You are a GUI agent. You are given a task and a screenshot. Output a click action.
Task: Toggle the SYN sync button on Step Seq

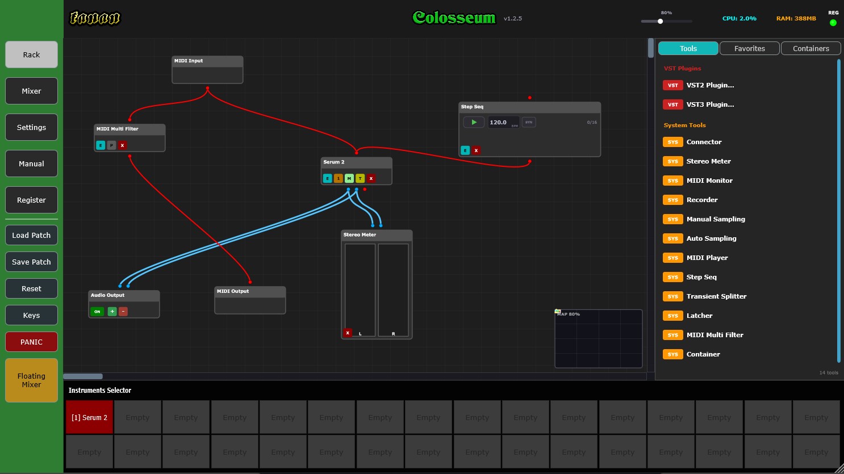click(529, 122)
